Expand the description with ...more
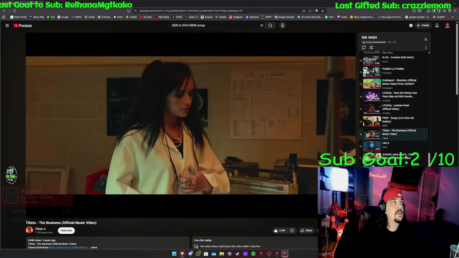The height and width of the screenshot is (258, 459). coord(93,247)
